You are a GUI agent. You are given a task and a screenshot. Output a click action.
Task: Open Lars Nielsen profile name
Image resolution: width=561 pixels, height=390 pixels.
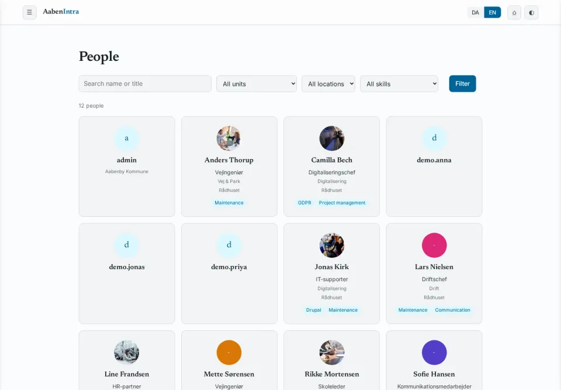[434, 267]
